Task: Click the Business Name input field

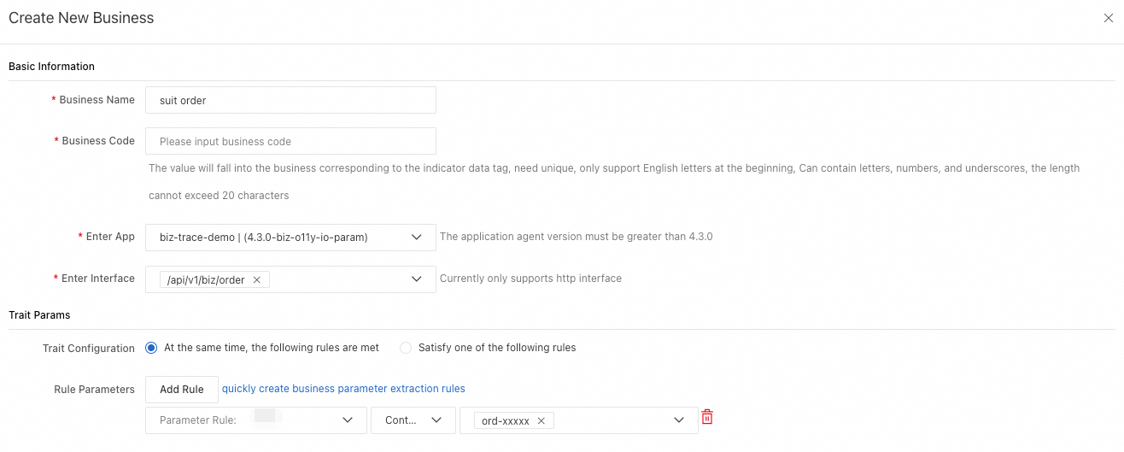Action: click(290, 100)
